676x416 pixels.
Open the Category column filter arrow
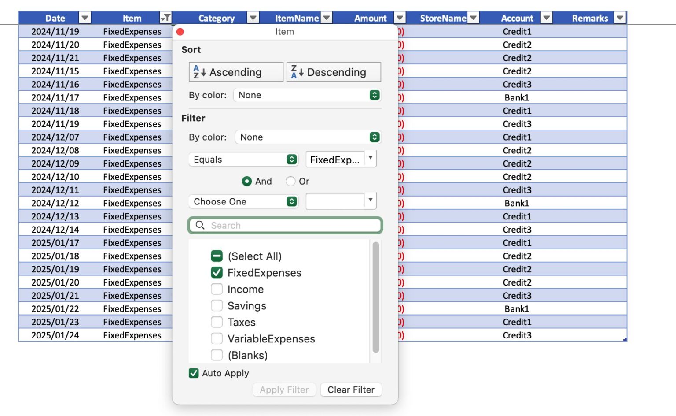(253, 18)
